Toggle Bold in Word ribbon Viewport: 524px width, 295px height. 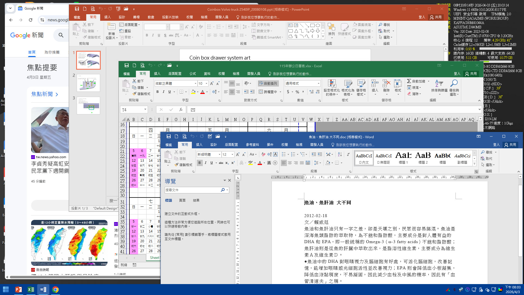coord(200,163)
